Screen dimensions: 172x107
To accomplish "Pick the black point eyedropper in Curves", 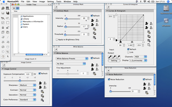I will click(110, 57).
